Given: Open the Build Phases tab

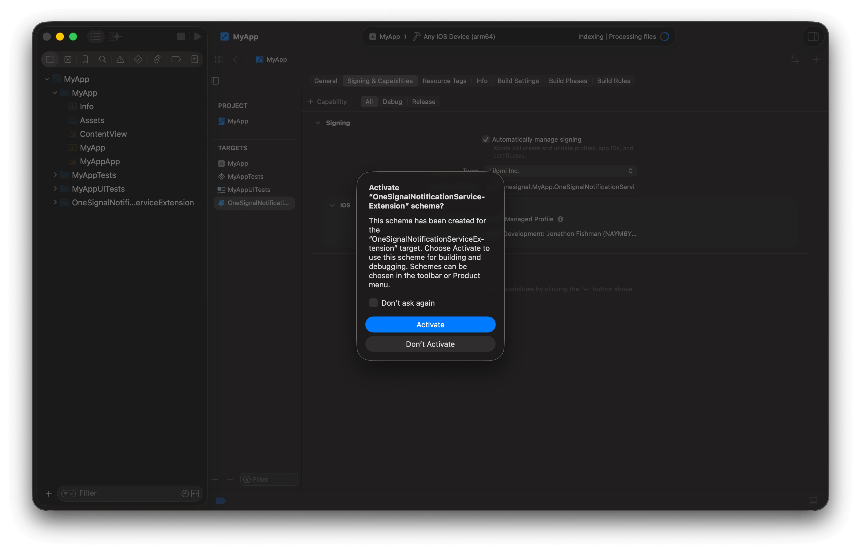Looking at the screenshot, I should point(568,81).
